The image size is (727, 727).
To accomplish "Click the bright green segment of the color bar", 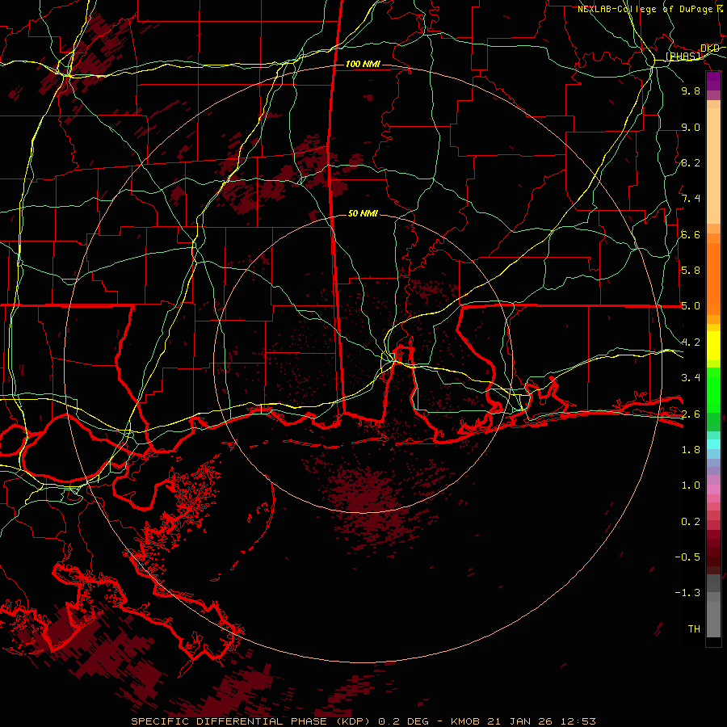I will (713, 390).
